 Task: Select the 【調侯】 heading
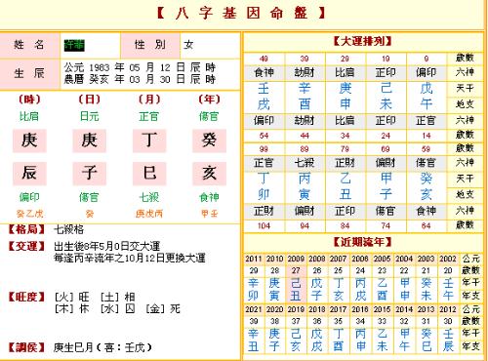[x=26, y=347]
